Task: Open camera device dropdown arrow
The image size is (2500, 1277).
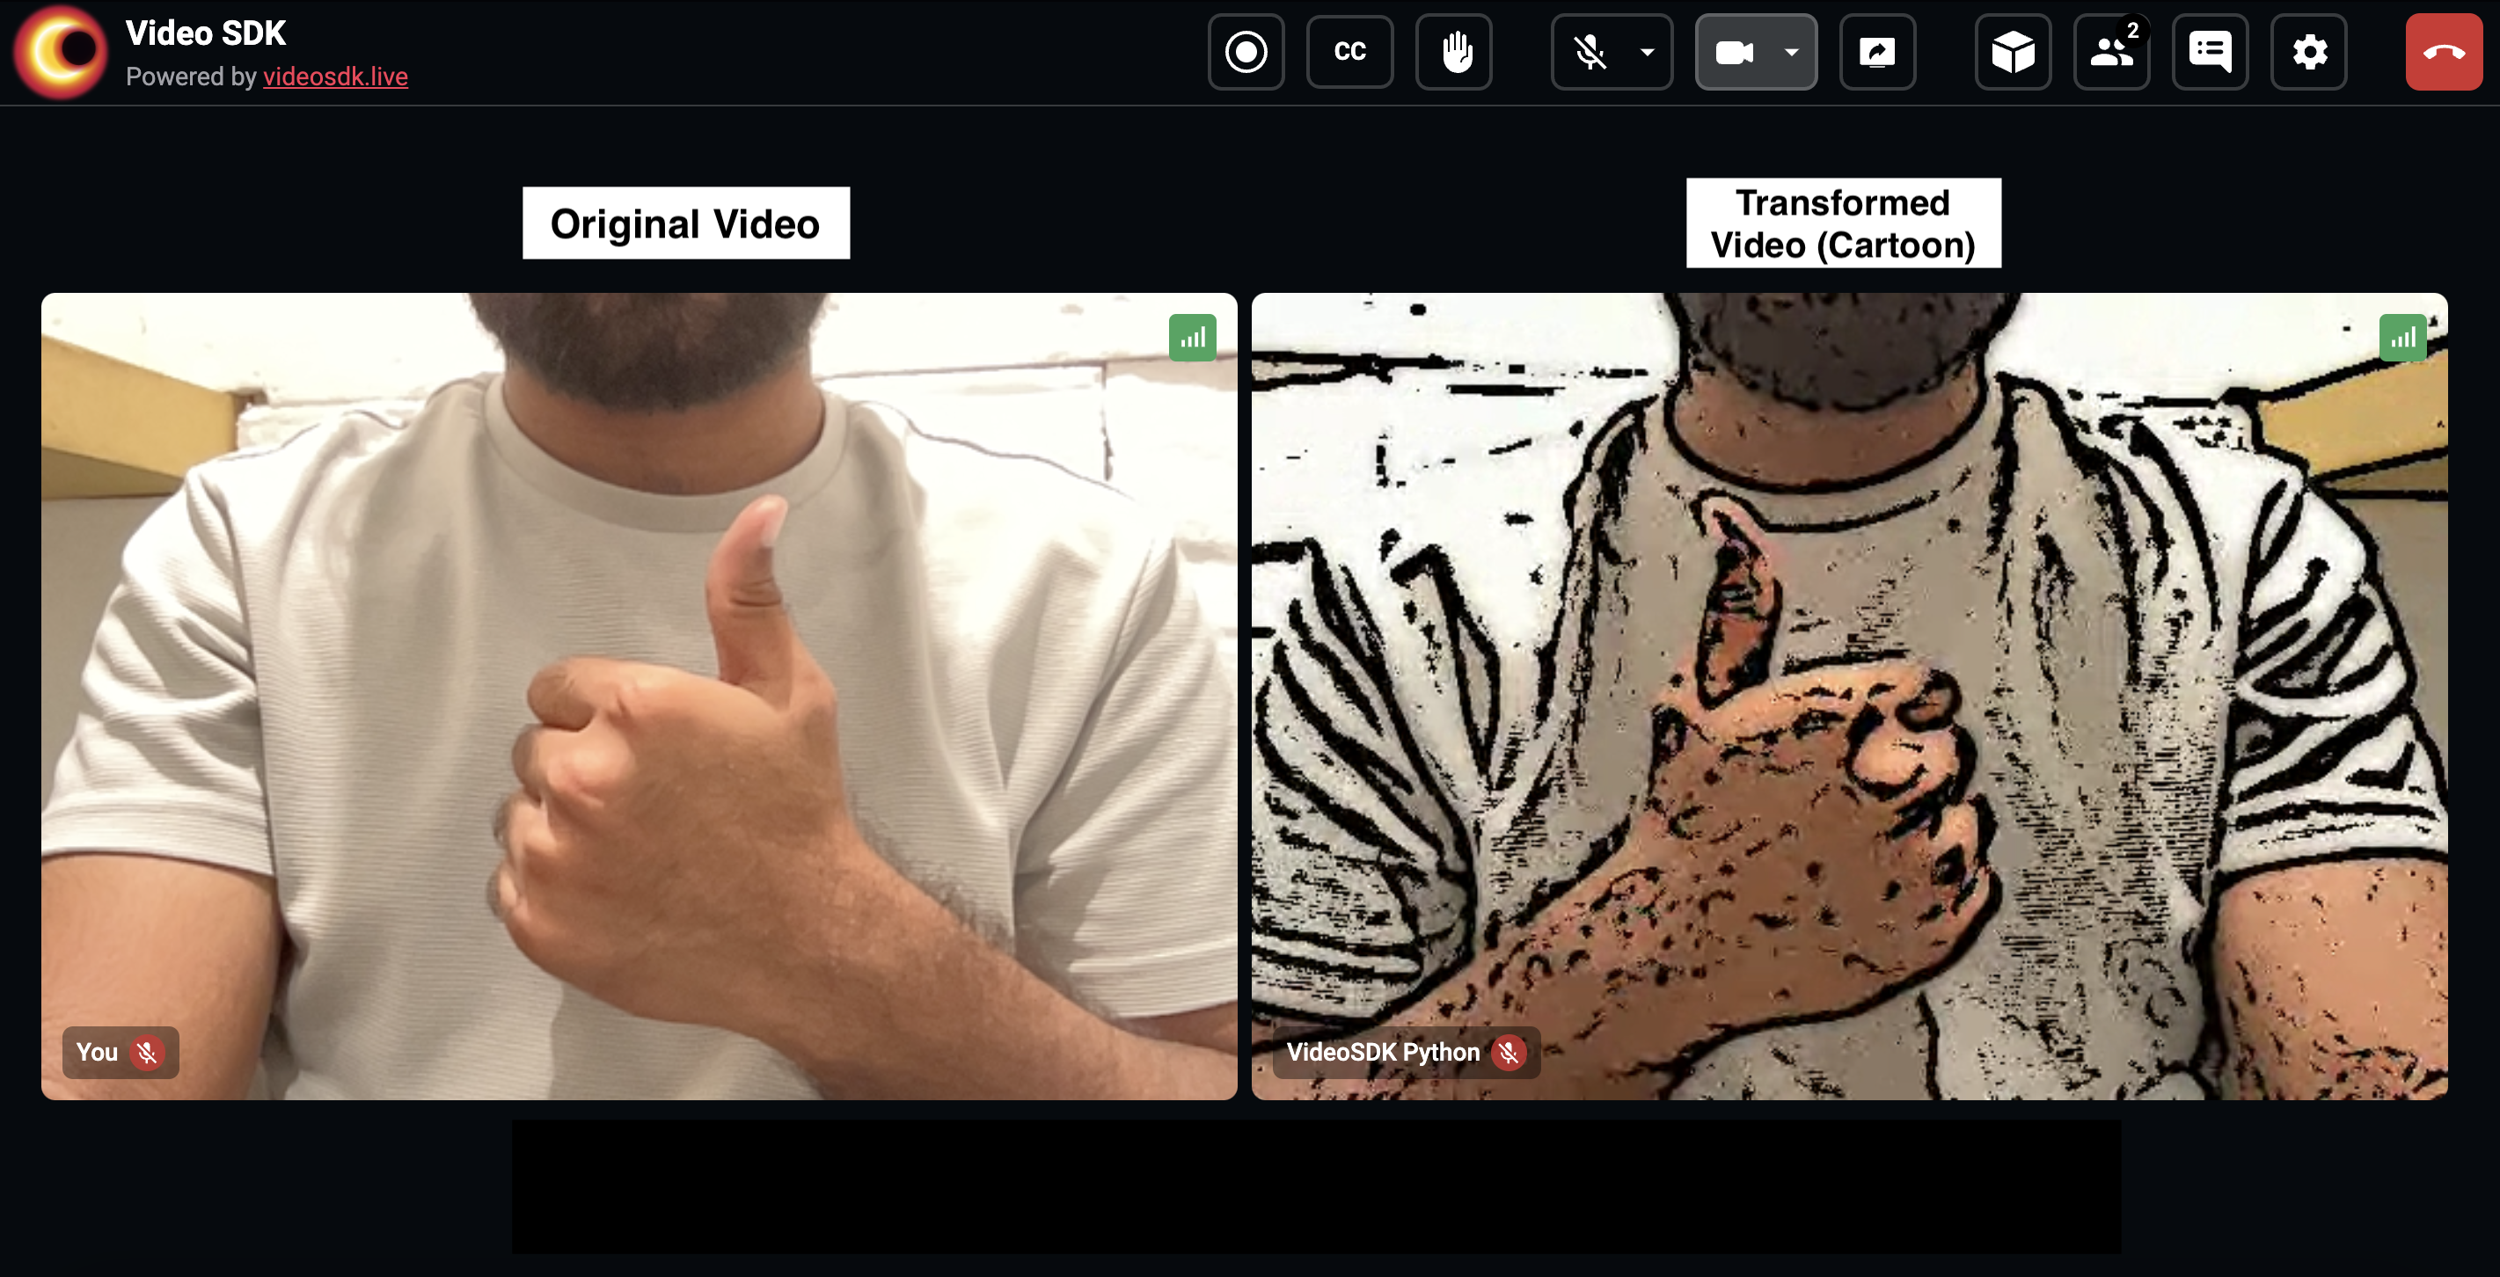Action: (1792, 51)
